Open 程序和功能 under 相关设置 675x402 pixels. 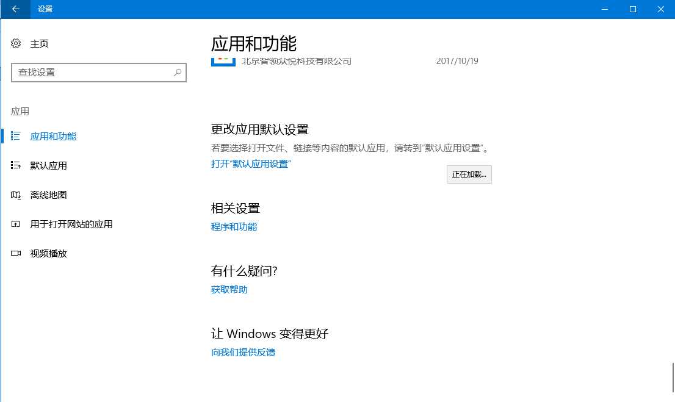tap(234, 226)
